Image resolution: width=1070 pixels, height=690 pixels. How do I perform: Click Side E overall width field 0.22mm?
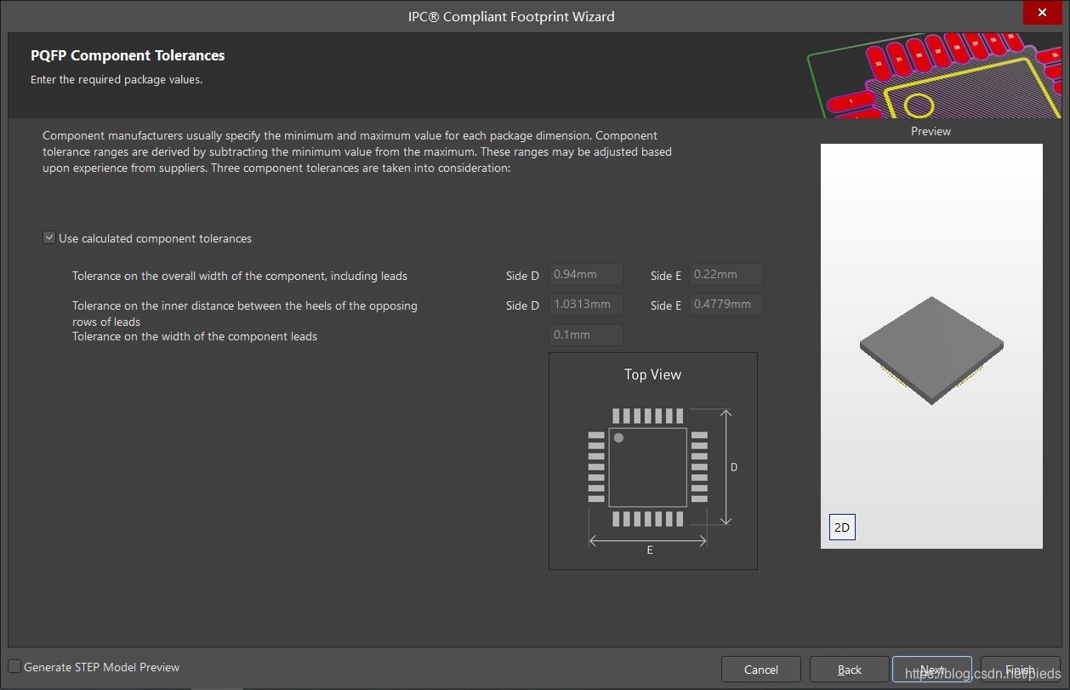click(726, 275)
